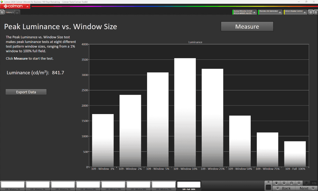Click the Full 100% luminance bar in chart
Screen dimensions: 318x191
coord(295,154)
